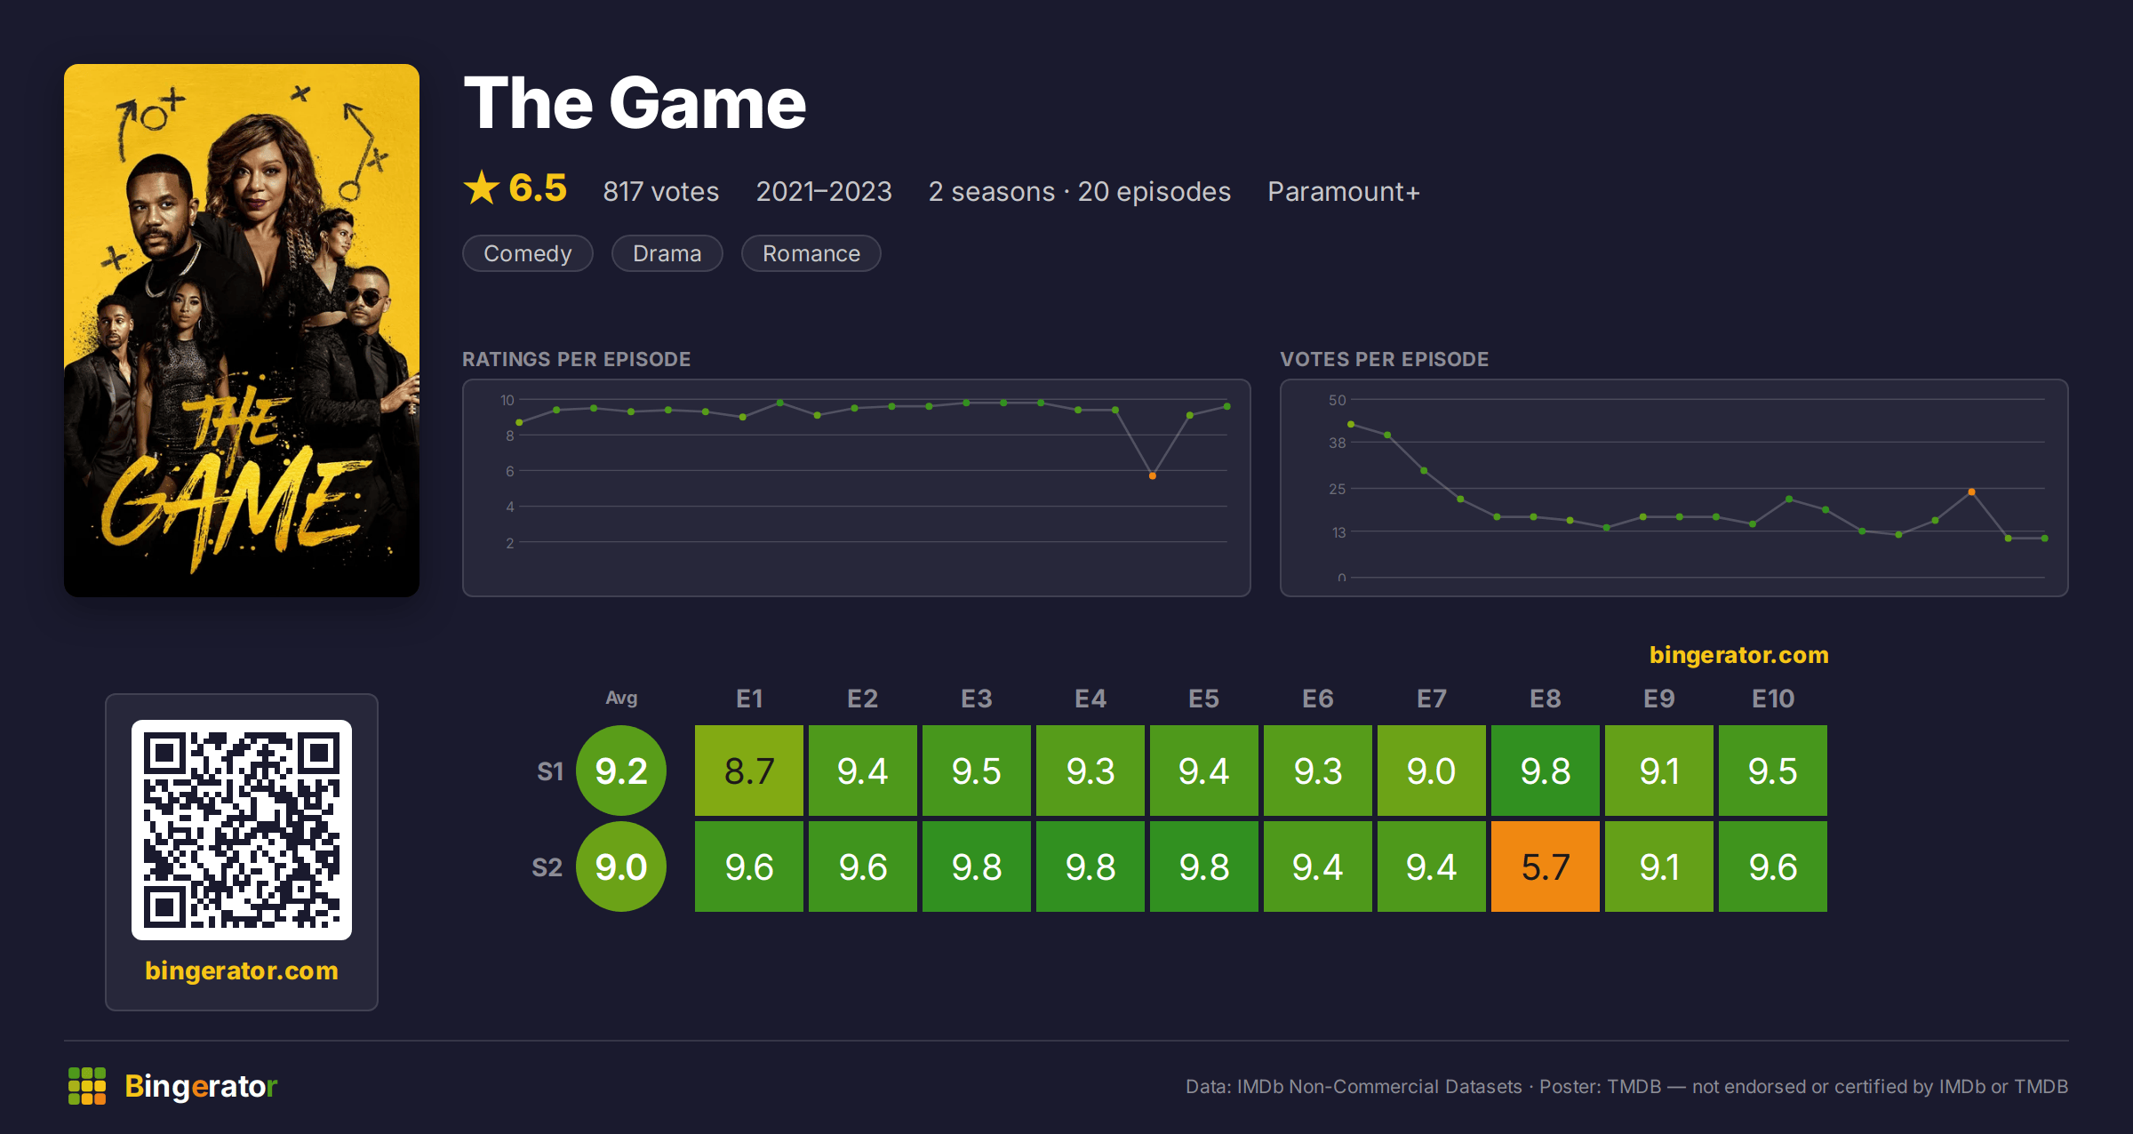2133x1134 pixels.
Task: Click the S2 average 9.0 circle
Action: coord(621,866)
